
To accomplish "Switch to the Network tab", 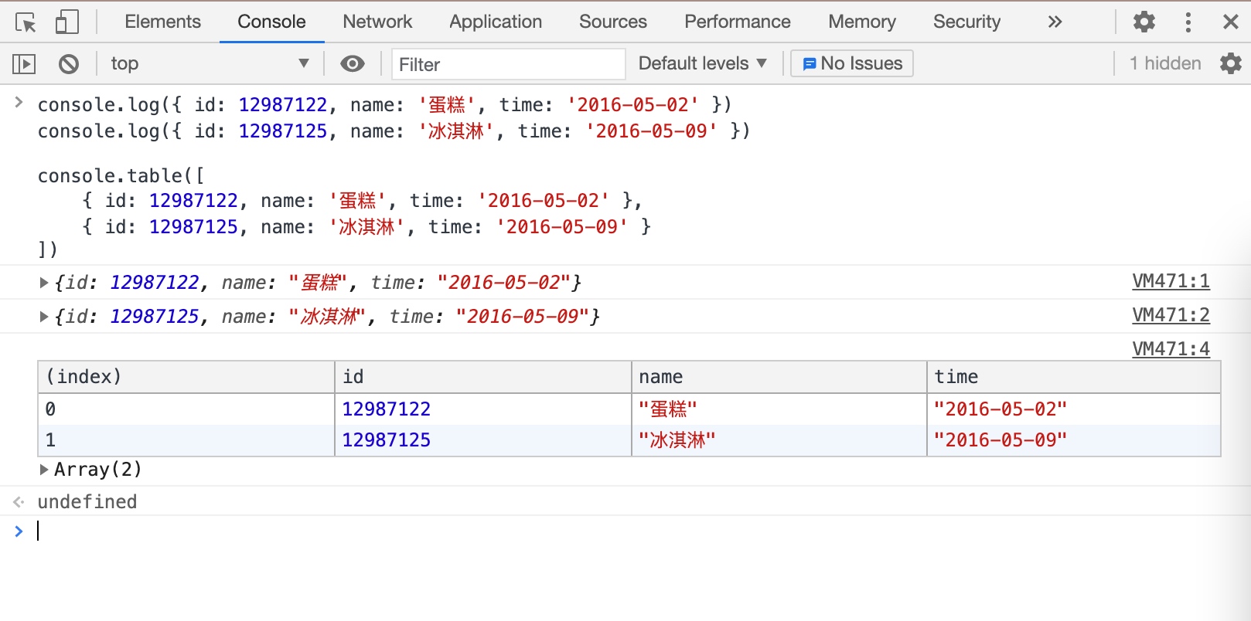I will [377, 22].
